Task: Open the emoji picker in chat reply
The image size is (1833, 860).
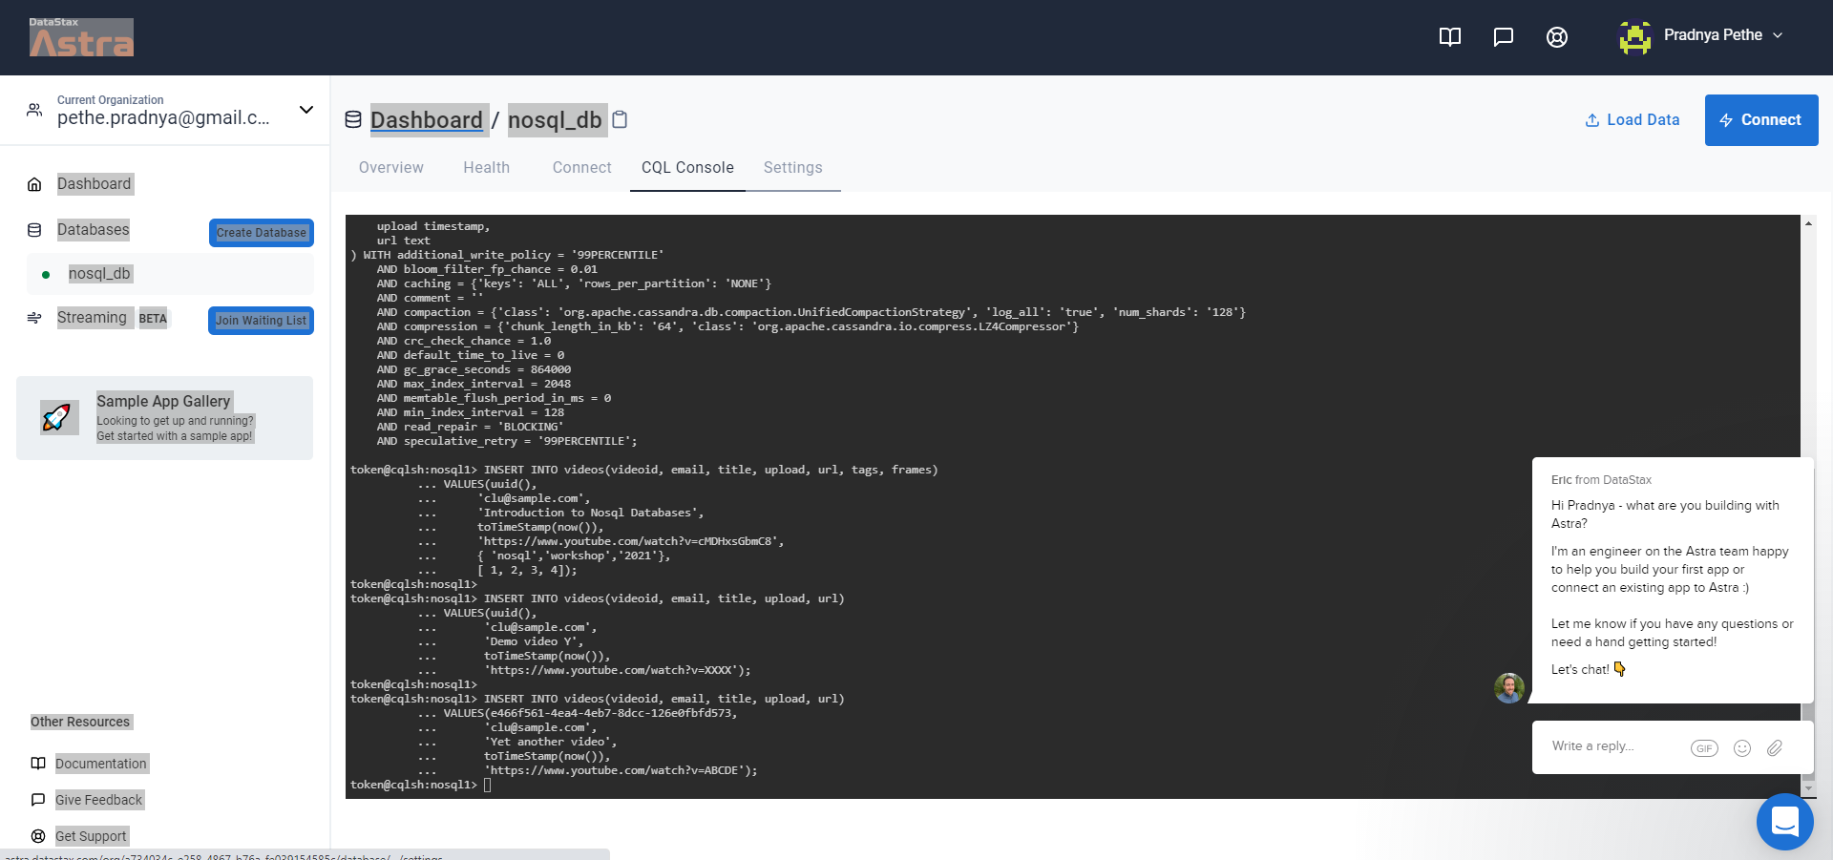Action: tap(1742, 748)
